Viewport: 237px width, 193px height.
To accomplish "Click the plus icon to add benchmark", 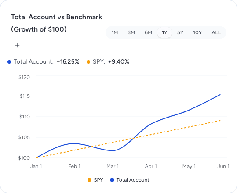I will tap(17, 45).
